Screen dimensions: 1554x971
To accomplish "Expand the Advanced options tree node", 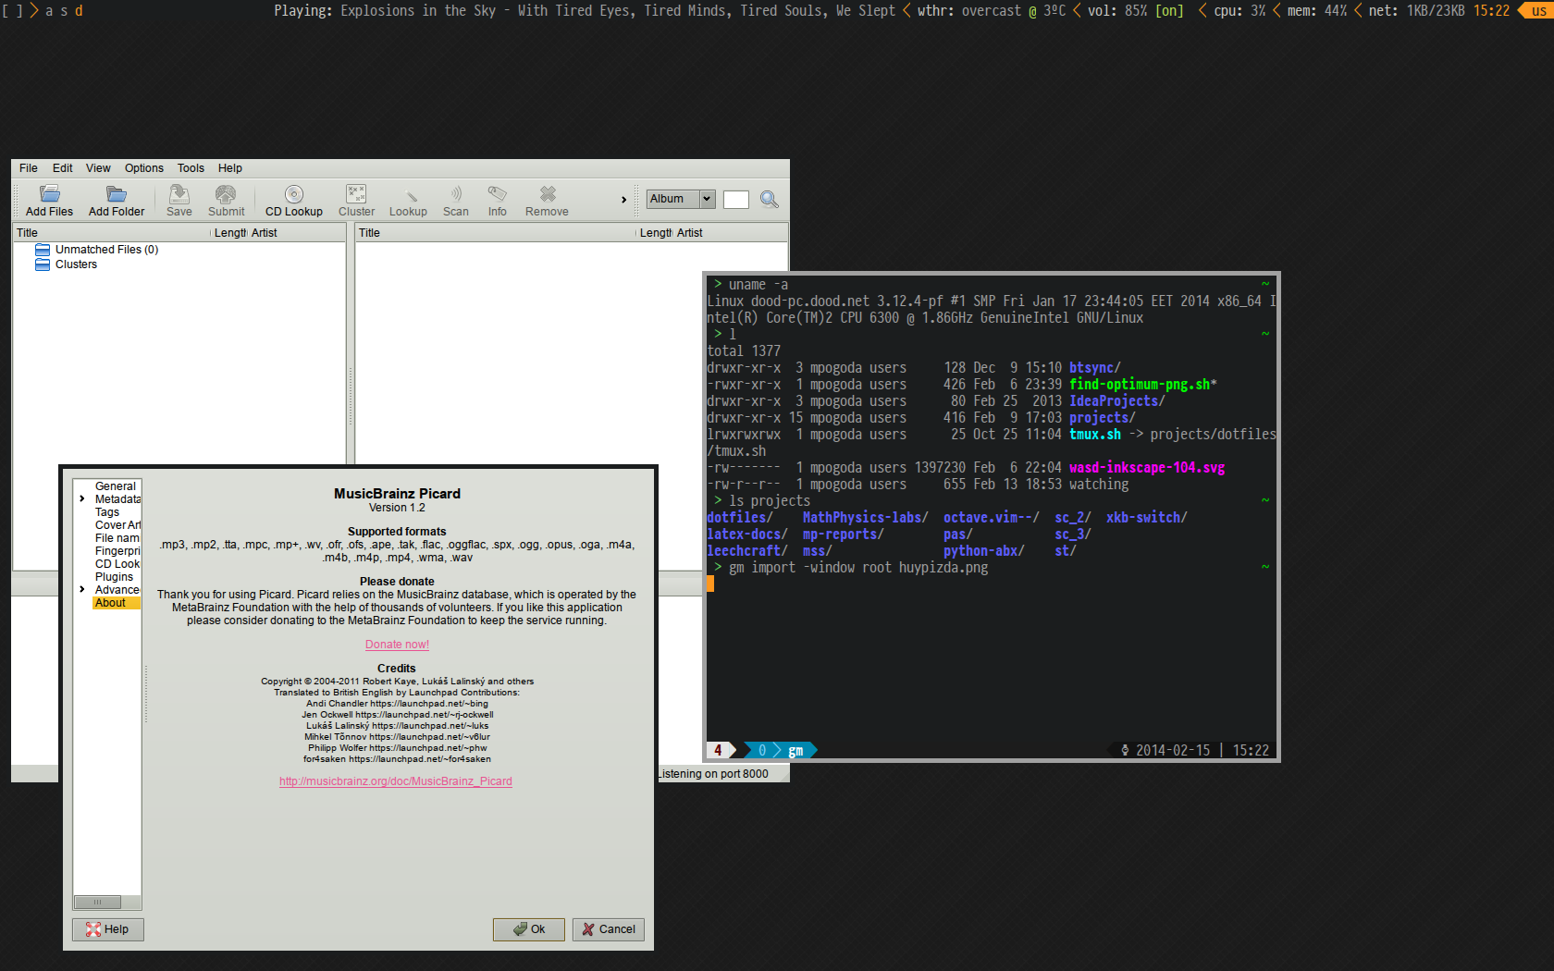I will 82,590.
